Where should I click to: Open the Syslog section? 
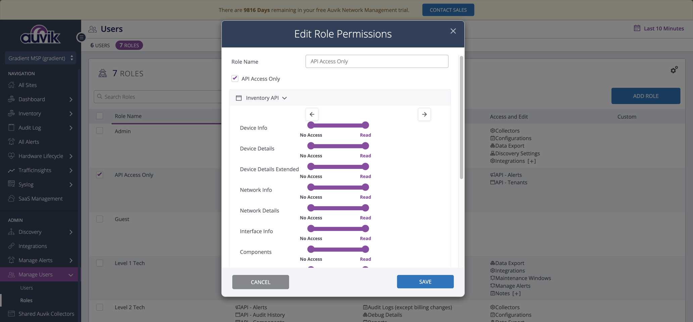[x=27, y=184]
